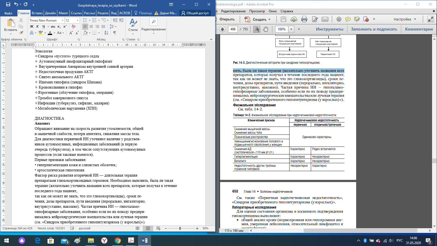Switch to the Вставка ribbon tab

37,13
